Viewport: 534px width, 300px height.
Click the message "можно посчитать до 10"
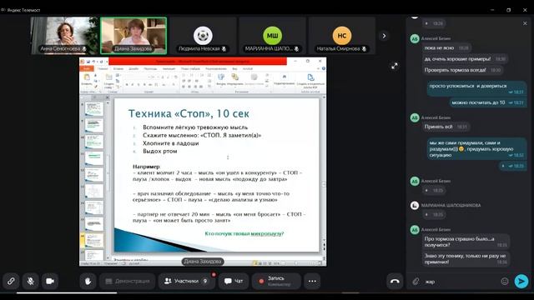488,102
